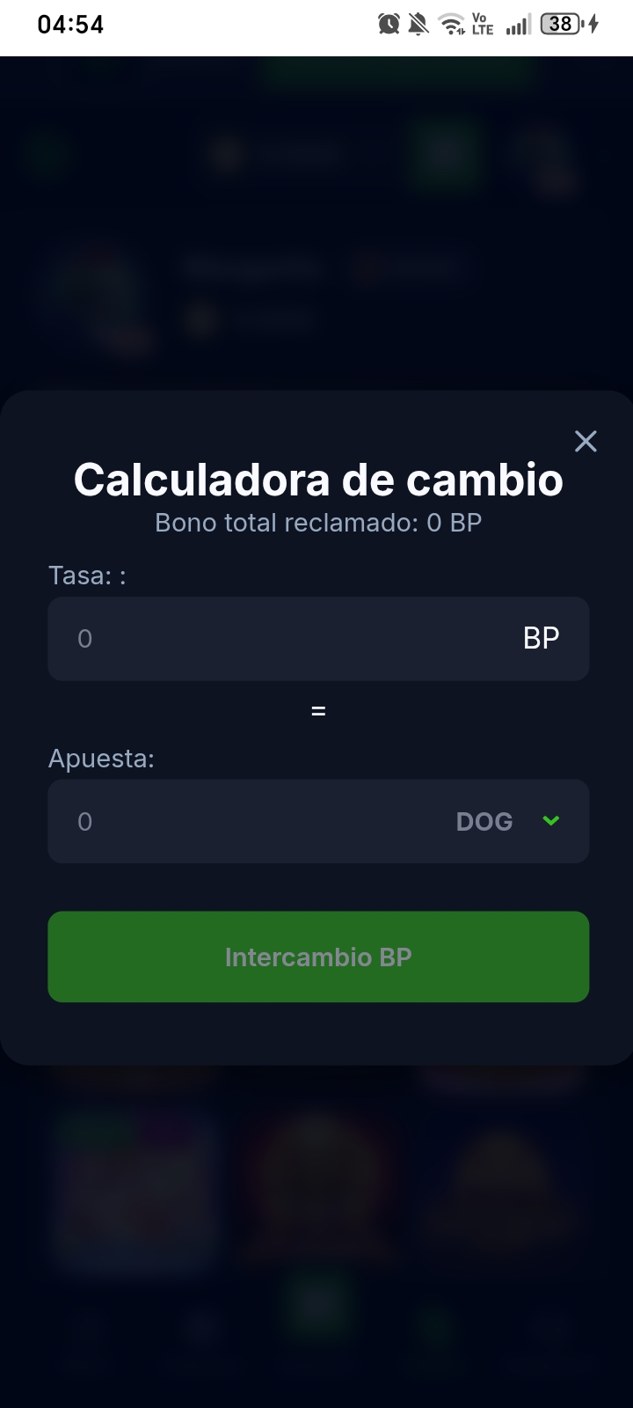Tap the Intercambio BP button
The image size is (633, 1408).
click(318, 957)
